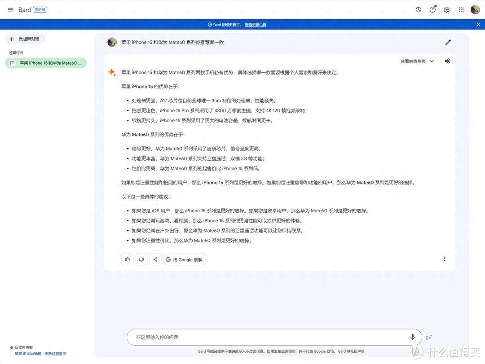Start a new chat with 发起新对话

click(25, 39)
